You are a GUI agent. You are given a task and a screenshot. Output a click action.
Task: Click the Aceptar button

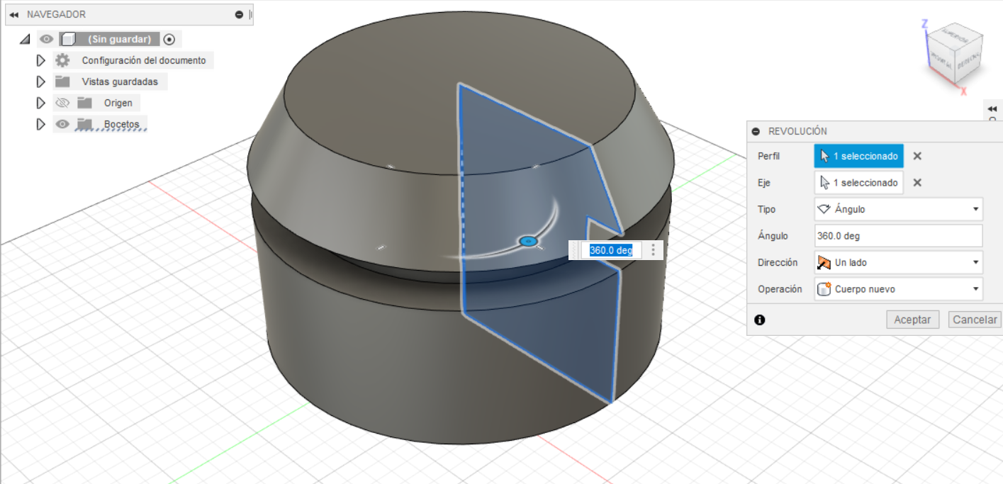pyautogui.click(x=912, y=320)
